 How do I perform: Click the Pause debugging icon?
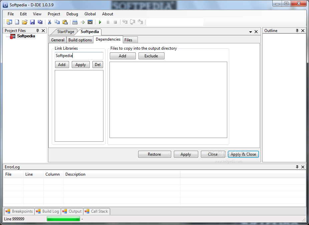click(108, 22)
